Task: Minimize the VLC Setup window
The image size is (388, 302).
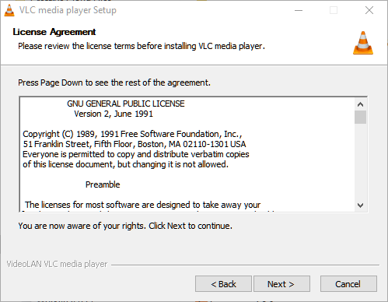Action: click(299, 10)
